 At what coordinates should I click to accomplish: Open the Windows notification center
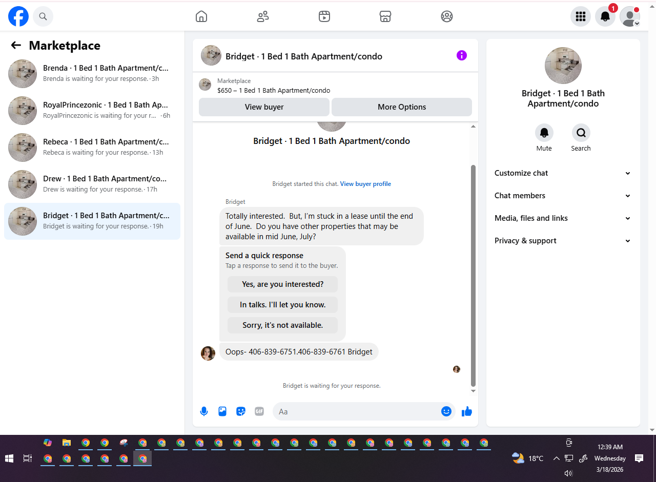coord(639,458)
